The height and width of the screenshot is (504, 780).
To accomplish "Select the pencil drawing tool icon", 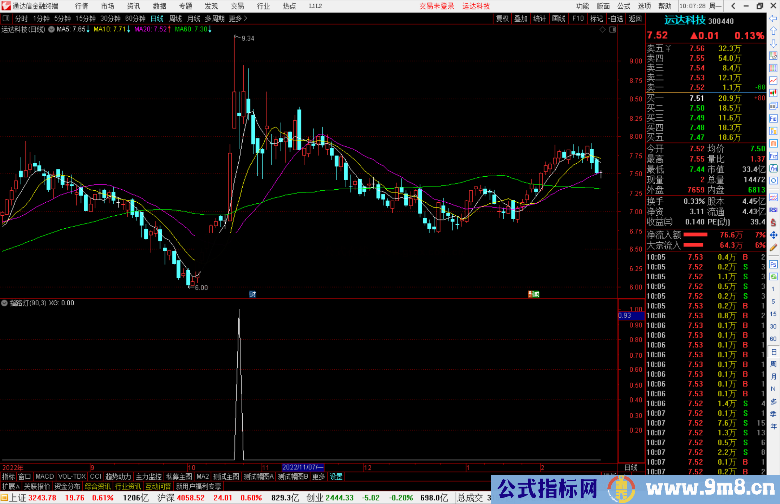I will point(773,247).
